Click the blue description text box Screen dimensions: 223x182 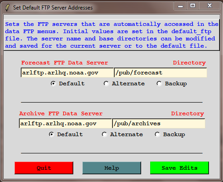point(112,35)
